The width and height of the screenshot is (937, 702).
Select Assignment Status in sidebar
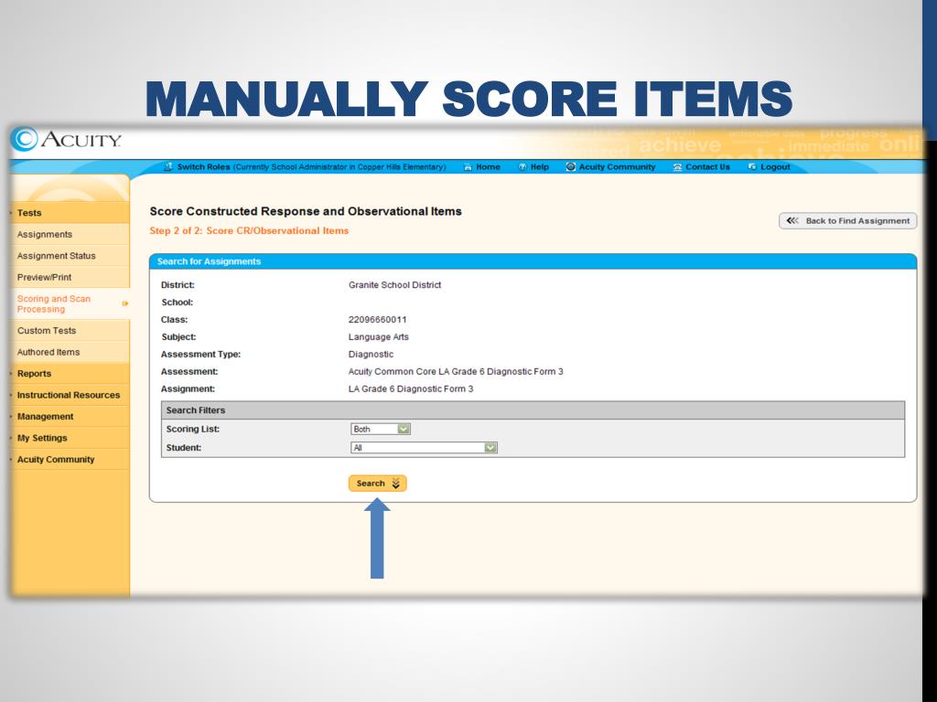[x=70, y=256]
